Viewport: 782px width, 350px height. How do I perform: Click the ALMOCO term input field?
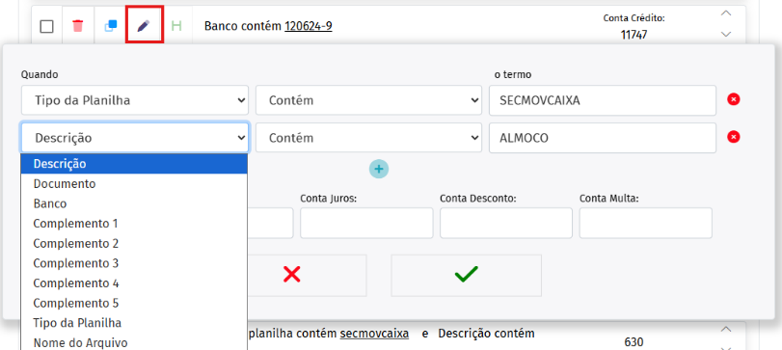[603, 138]
